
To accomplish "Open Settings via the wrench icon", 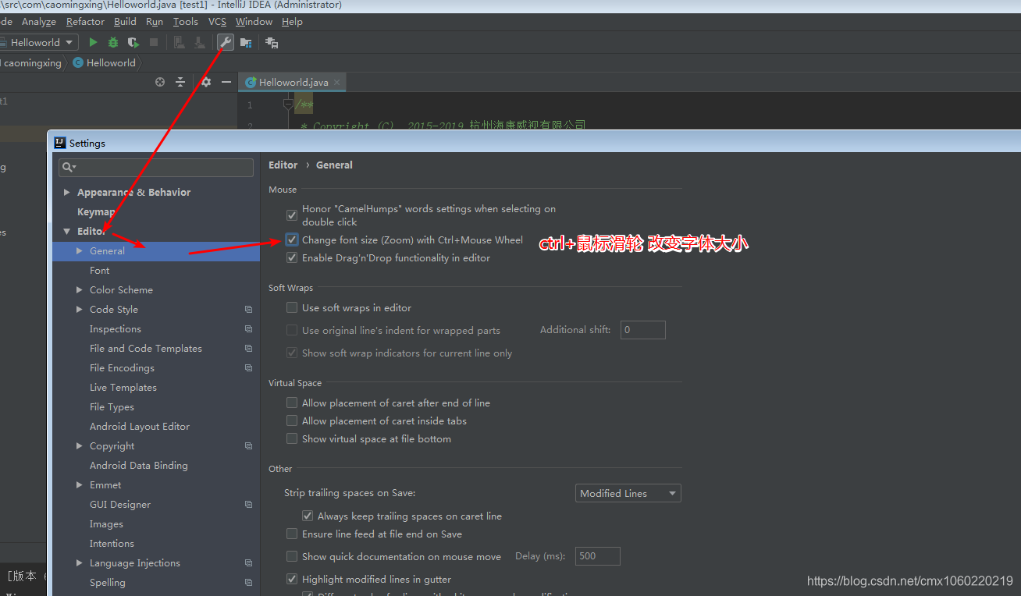I will pos(225,42).
